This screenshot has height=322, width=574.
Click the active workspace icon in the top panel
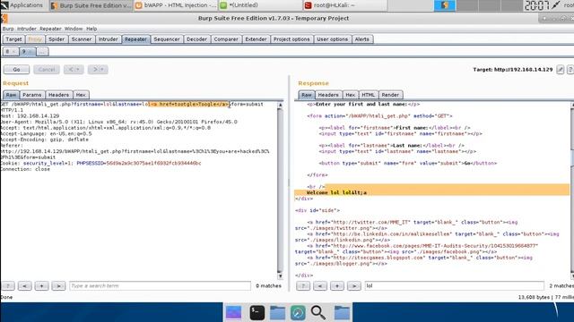coord(445,5)
